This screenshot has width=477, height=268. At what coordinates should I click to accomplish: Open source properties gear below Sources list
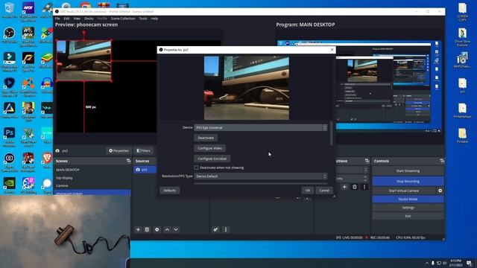tap(157, 229)
